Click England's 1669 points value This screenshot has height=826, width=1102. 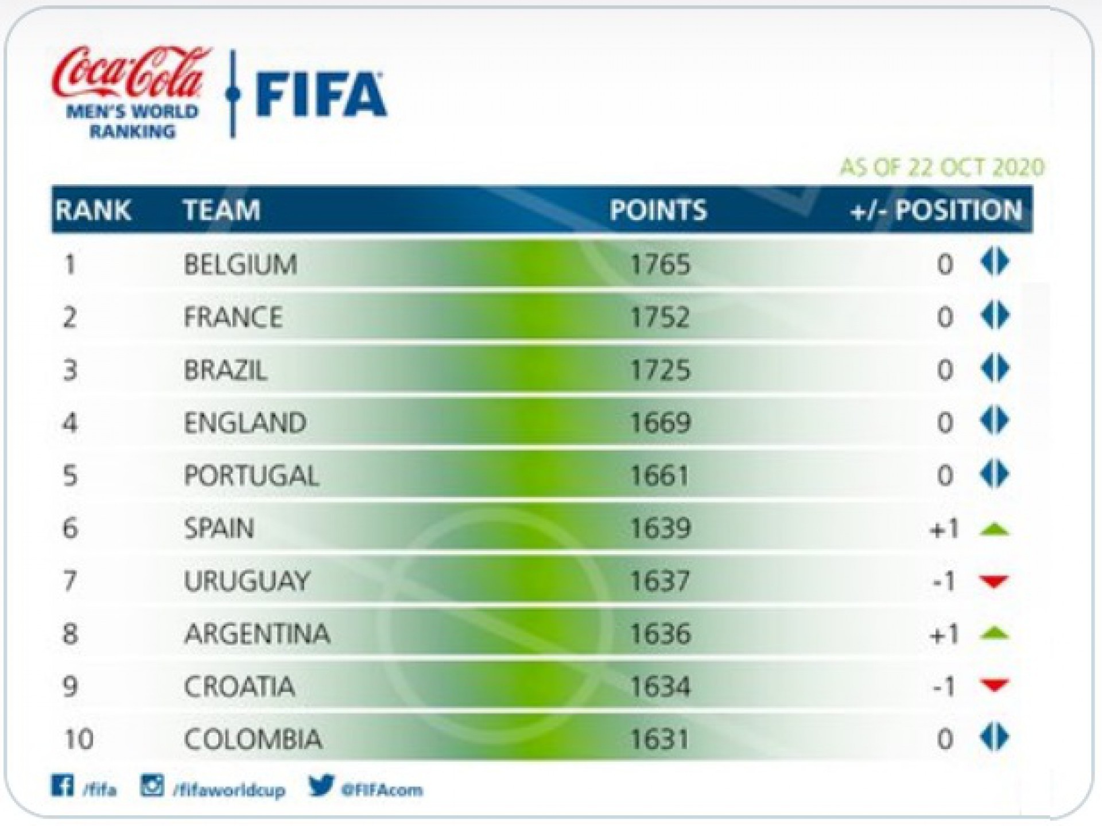660,423
